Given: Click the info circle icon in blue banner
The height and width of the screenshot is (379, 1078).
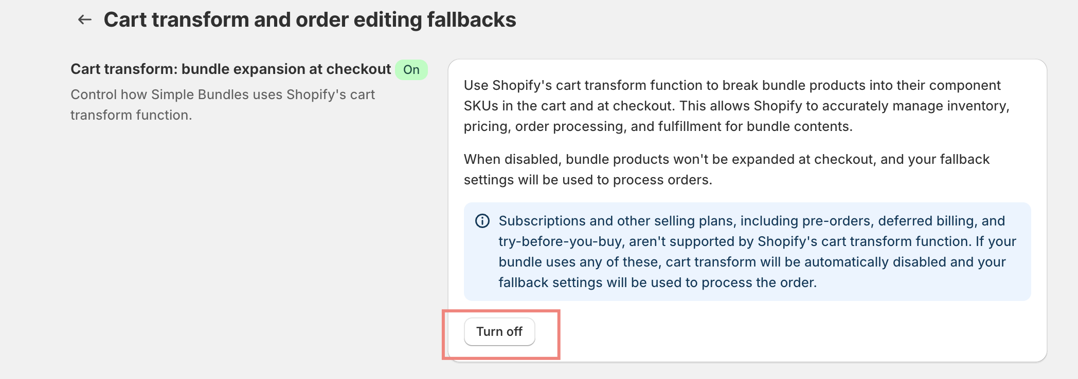Looking at the screenshot, I should point(482,221).
